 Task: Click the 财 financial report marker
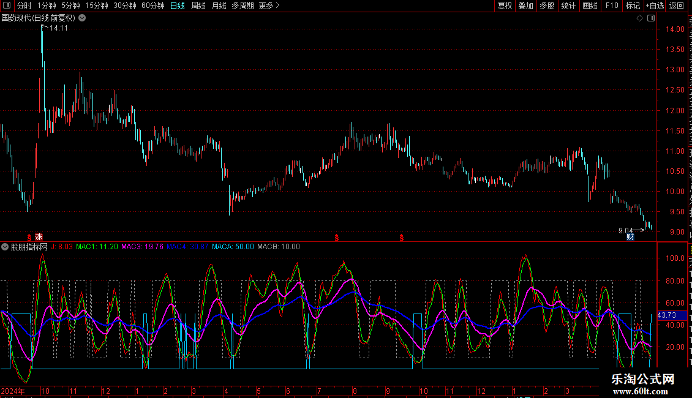tap(630, 237)
